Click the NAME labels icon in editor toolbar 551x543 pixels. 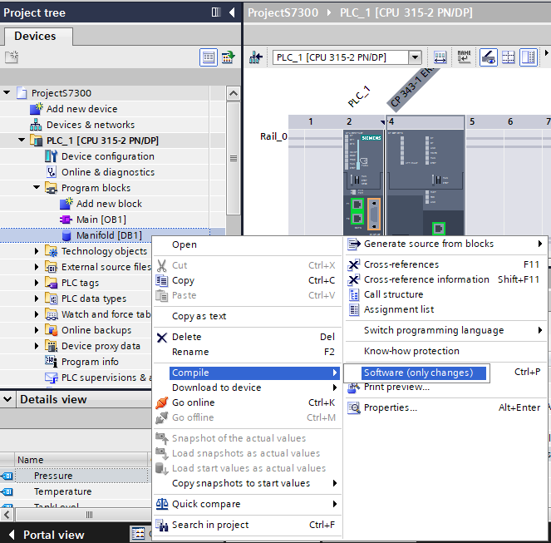pyautogui.click(x=464, y=57)
